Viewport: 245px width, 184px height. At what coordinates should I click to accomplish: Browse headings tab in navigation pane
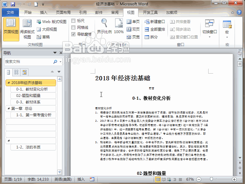(9, 72)
